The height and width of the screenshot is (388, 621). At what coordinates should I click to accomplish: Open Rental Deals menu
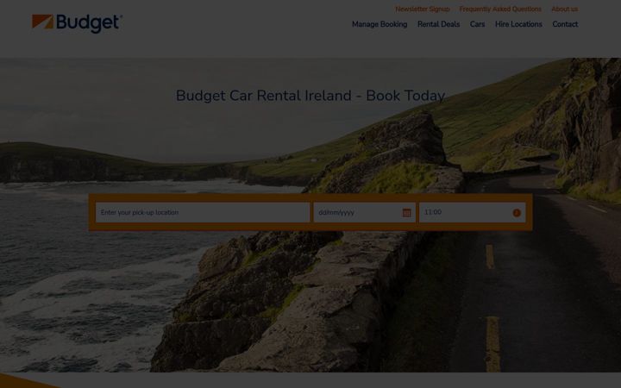point(438,24)
